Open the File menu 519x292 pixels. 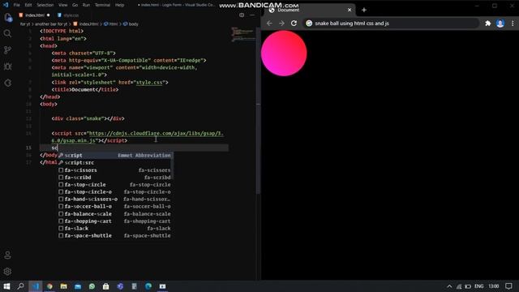[16, 5]
